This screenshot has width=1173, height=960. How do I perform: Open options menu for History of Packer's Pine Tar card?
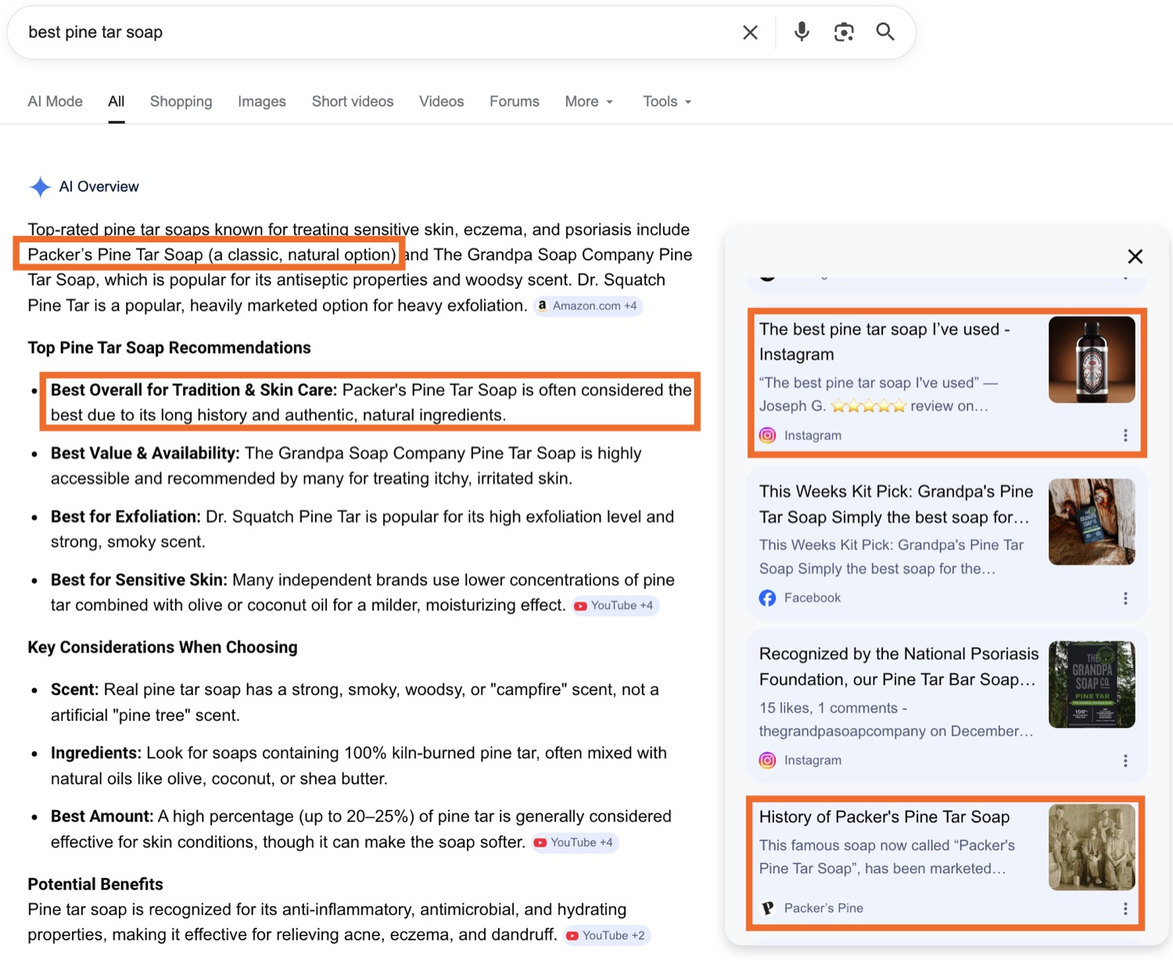[x=1125, y=908]
